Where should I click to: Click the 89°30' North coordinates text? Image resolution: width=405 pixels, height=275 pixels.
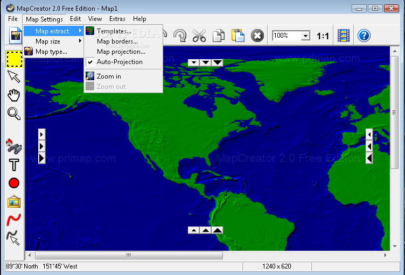[22, 266]
